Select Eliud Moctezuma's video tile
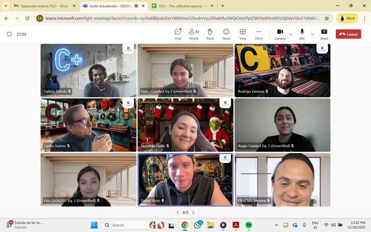371x232 pixels. pyautogui.click(x=282, y=179)
